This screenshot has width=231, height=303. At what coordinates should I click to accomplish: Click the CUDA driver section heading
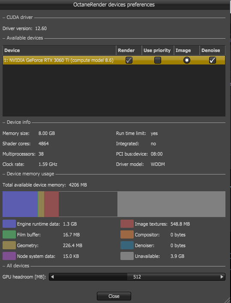(20, 17)
